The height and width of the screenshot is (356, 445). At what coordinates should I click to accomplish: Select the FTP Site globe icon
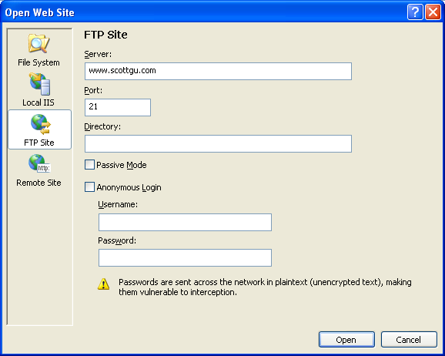pyautogui.click(x=40, y=124)
